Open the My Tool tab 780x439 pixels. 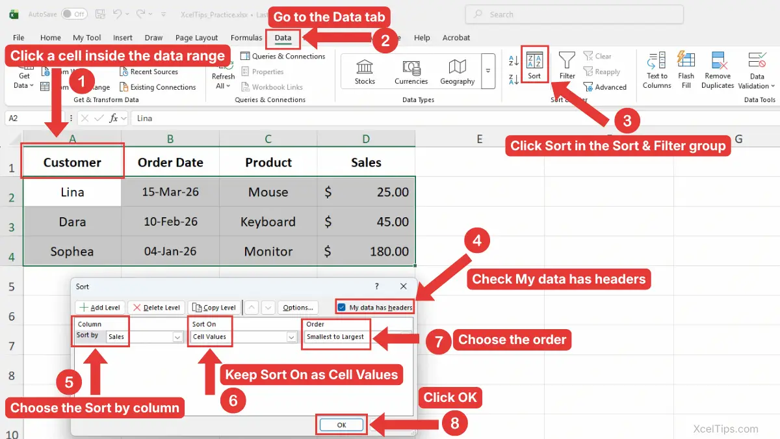tap(87, 38)
